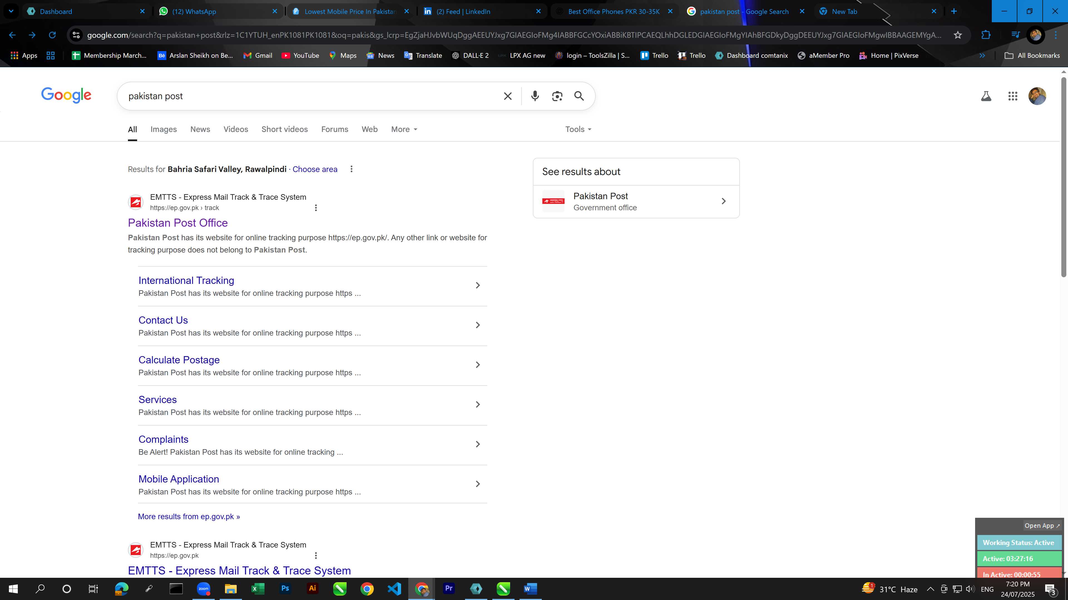Open Google Lens image search

(557, 96)
